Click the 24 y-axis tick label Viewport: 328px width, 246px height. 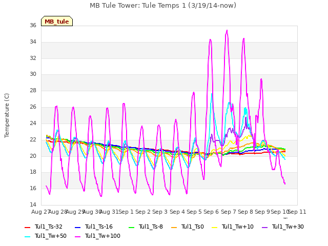[33, 123]
